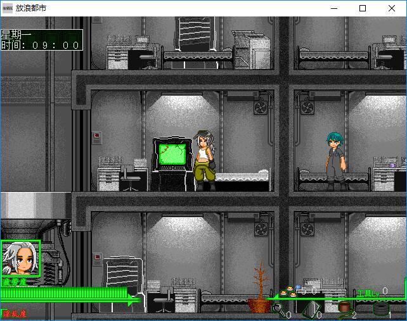Click the red wall switch in middle room

pos(96,135)
